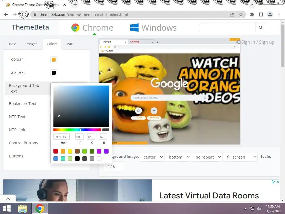This screenshot has height=214, width=285.
Task: Pick the brown preset swatch
Action: pyautogui.click(x=77, y=151)
